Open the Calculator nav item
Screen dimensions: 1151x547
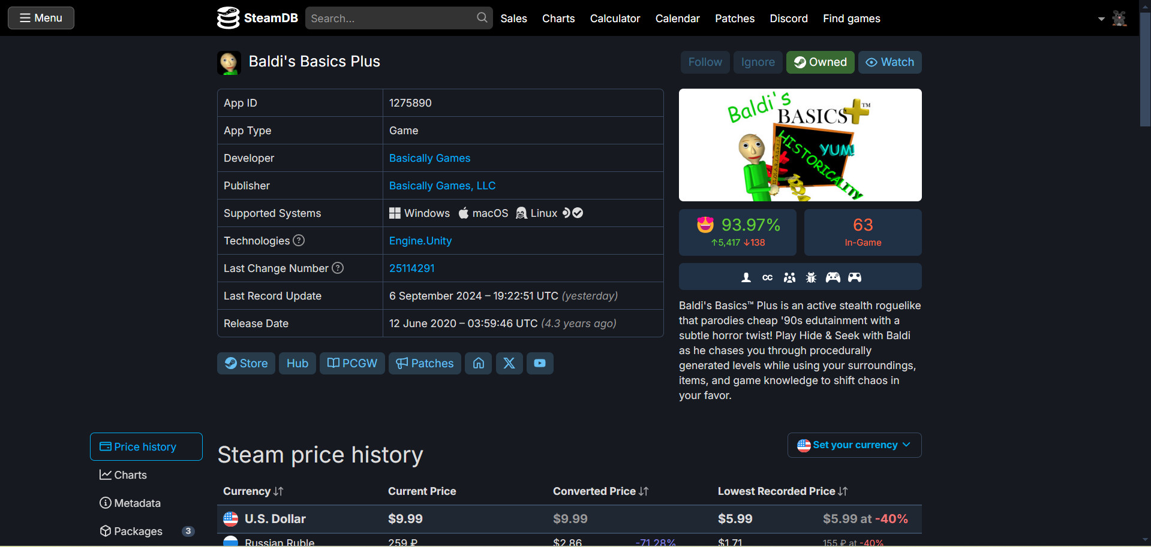click(x=615, y=19)
